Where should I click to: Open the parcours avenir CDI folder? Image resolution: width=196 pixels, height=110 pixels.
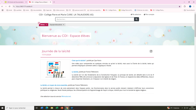tap(79, 10)
